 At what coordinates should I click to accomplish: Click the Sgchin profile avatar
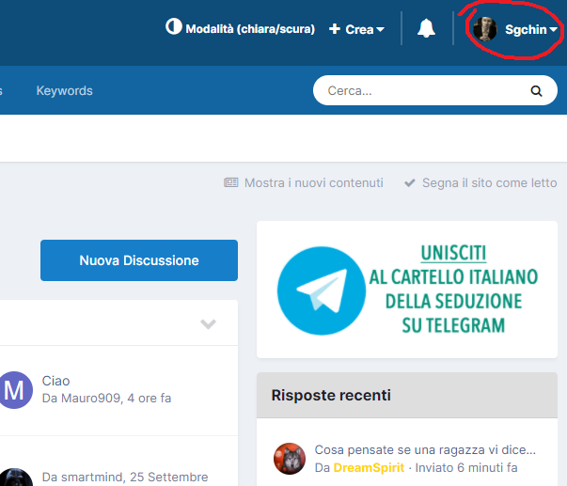(485, 29)
